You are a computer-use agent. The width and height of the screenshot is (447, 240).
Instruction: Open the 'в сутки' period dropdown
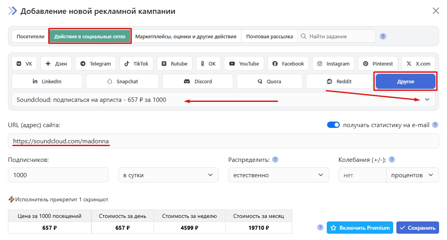click(x=168, y=175)
